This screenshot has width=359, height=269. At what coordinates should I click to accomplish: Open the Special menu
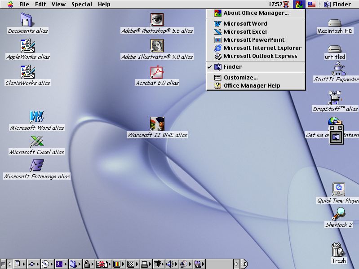click(81, 4)
